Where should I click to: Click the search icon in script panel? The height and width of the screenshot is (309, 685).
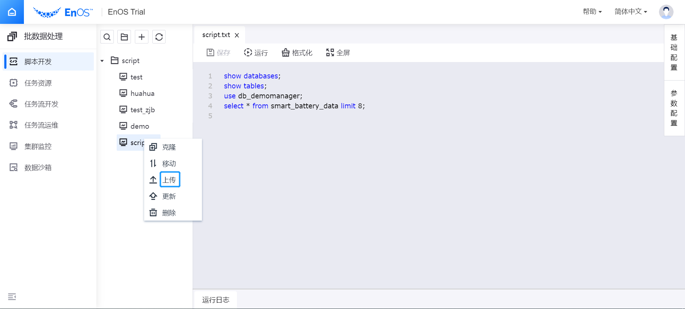click(107, 37)
